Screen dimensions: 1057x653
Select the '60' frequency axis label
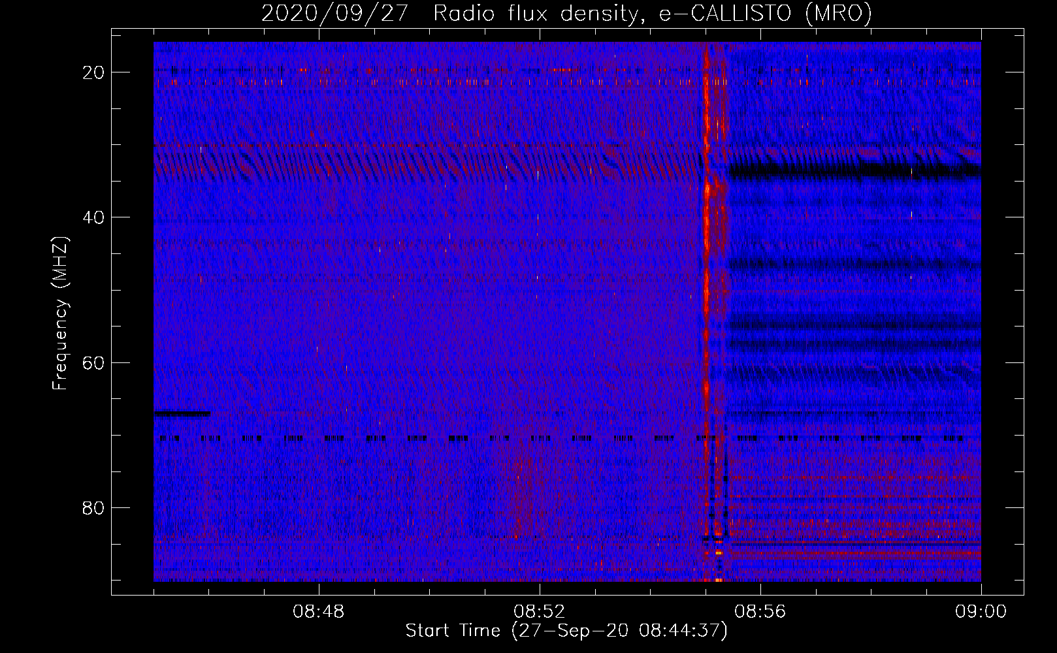(93, 362)
